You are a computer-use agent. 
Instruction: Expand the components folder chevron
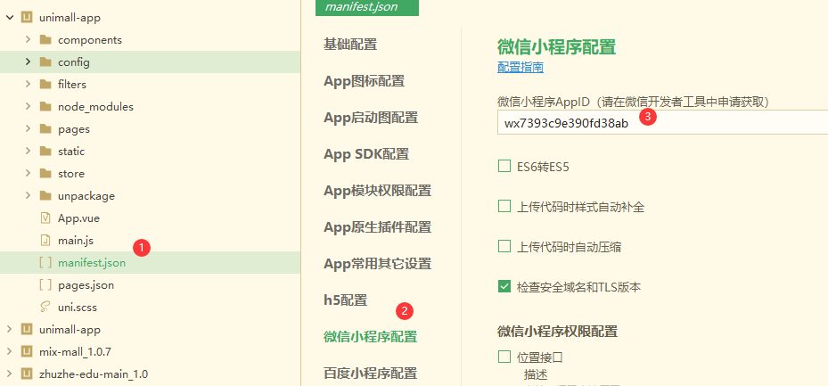point(28,39)
